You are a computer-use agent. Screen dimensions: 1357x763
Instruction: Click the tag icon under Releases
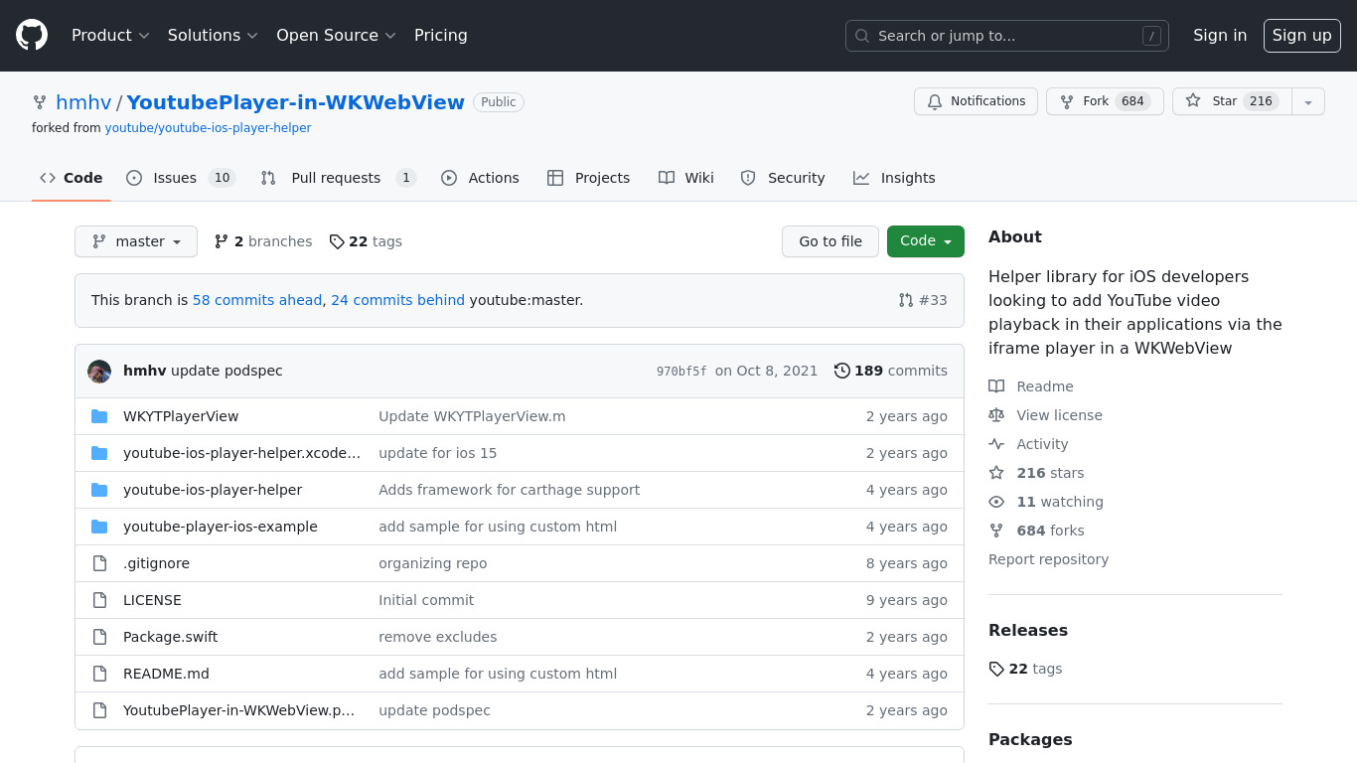996,669
